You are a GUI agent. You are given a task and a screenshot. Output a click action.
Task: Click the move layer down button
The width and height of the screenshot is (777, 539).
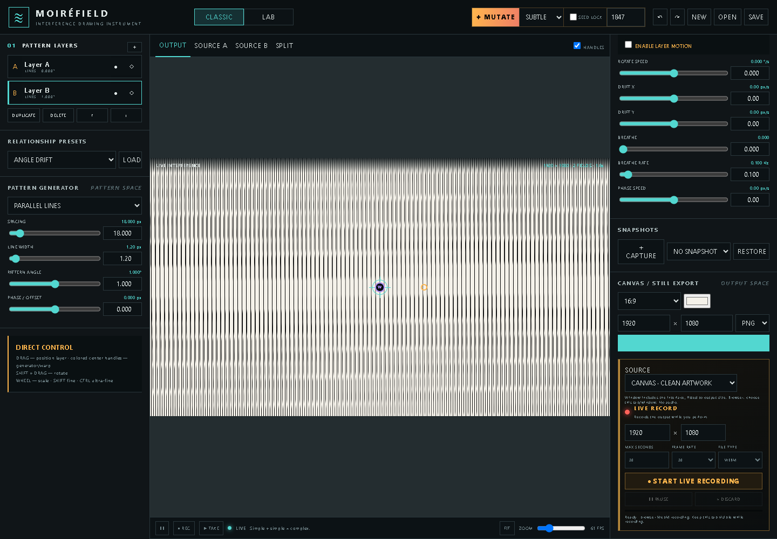point(126,115)
